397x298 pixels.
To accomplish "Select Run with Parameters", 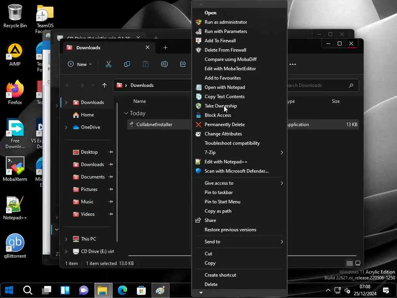I will pos(239,31).
